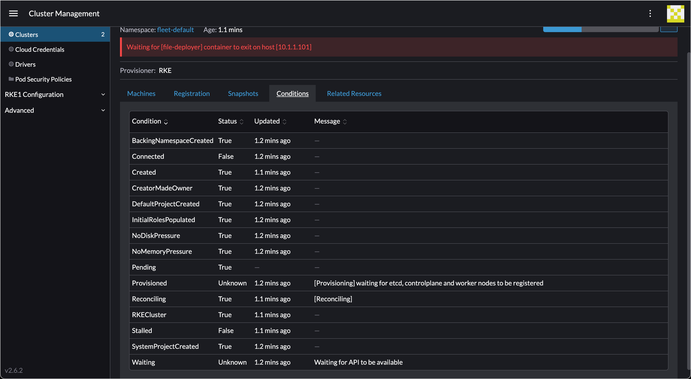Open the fleet-default namespace link
This screenshot has height=379, width=691.
click(x=175, y=30)
